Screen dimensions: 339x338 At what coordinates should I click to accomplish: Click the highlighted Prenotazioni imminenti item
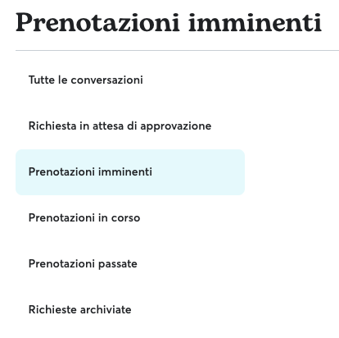(x=130, y=172)
